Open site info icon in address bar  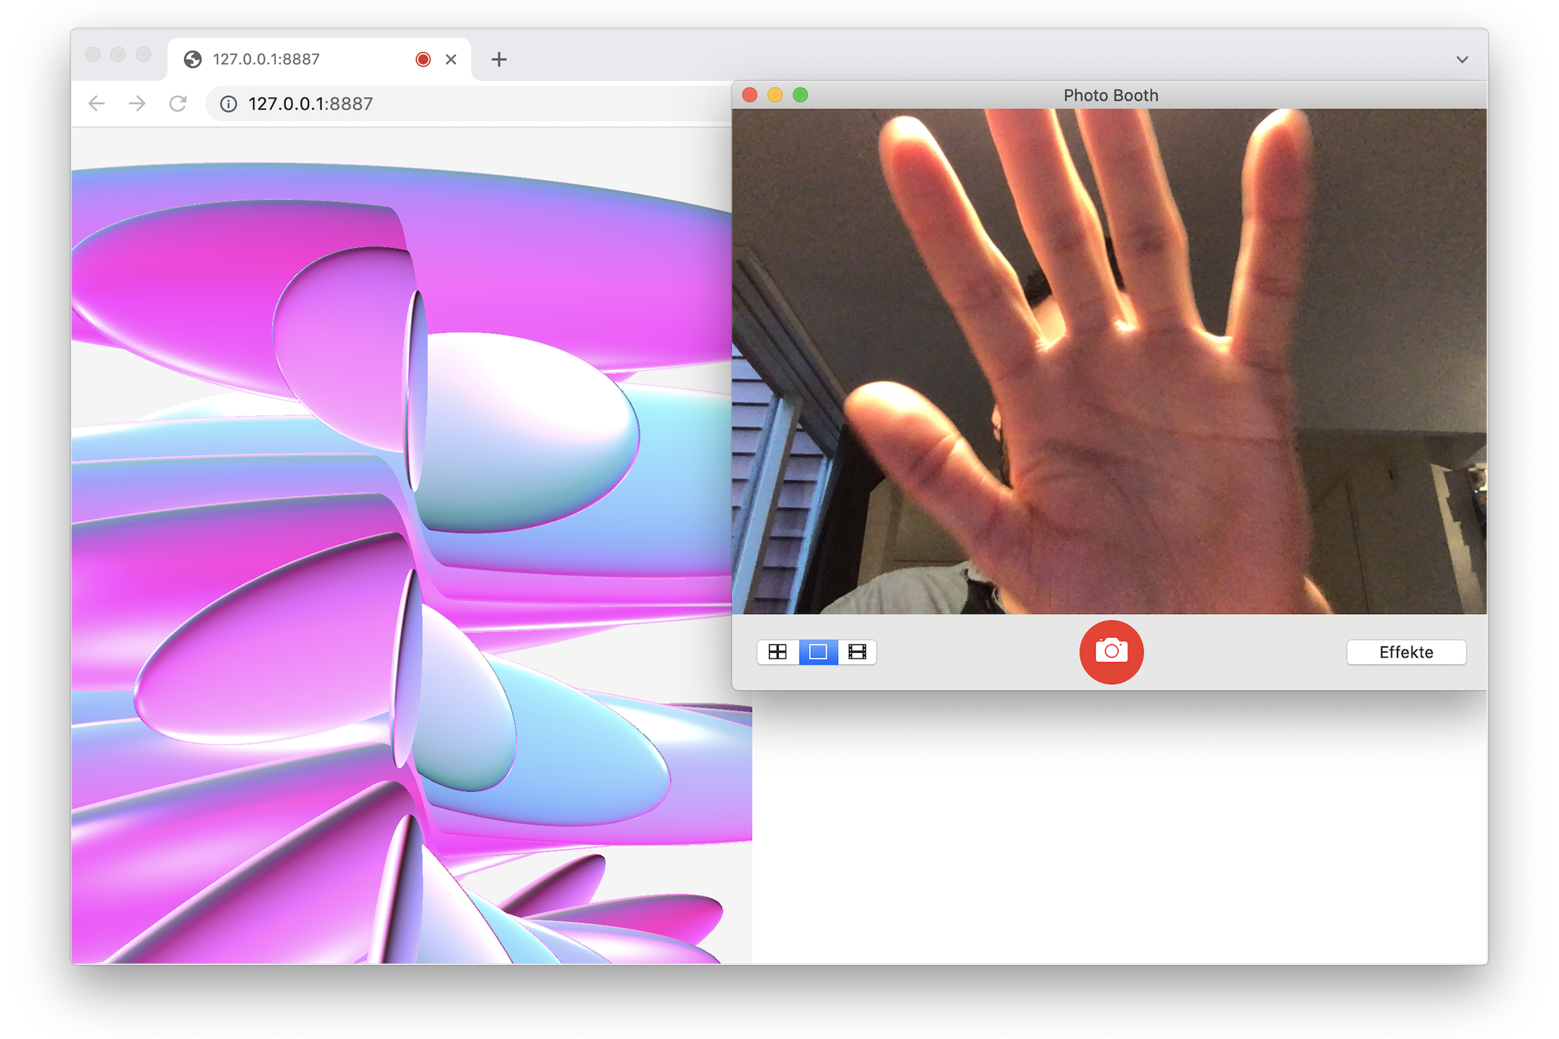pos(228,104)
